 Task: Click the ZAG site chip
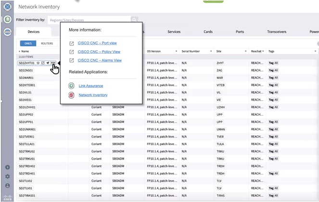point(219,70)
